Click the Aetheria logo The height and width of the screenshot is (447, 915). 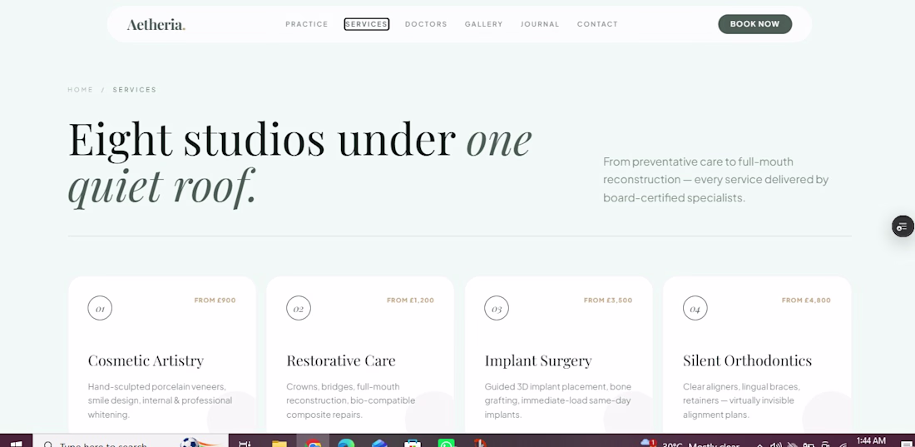(156, 24)
